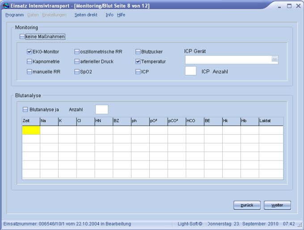The width and height of the screenshot is (304, 230).
Task: Minimize the Einsatz Intensivtransport window
Action: (x=279, y=6)
